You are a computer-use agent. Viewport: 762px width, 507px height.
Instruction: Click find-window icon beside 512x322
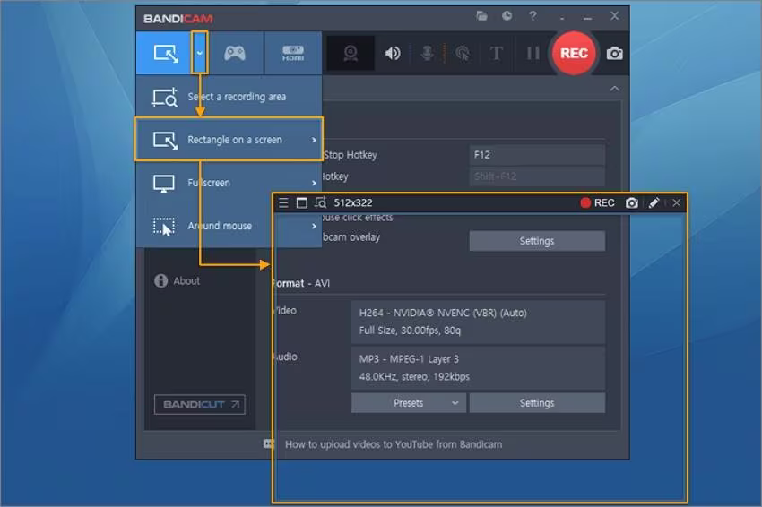click(x=321, y=203)
